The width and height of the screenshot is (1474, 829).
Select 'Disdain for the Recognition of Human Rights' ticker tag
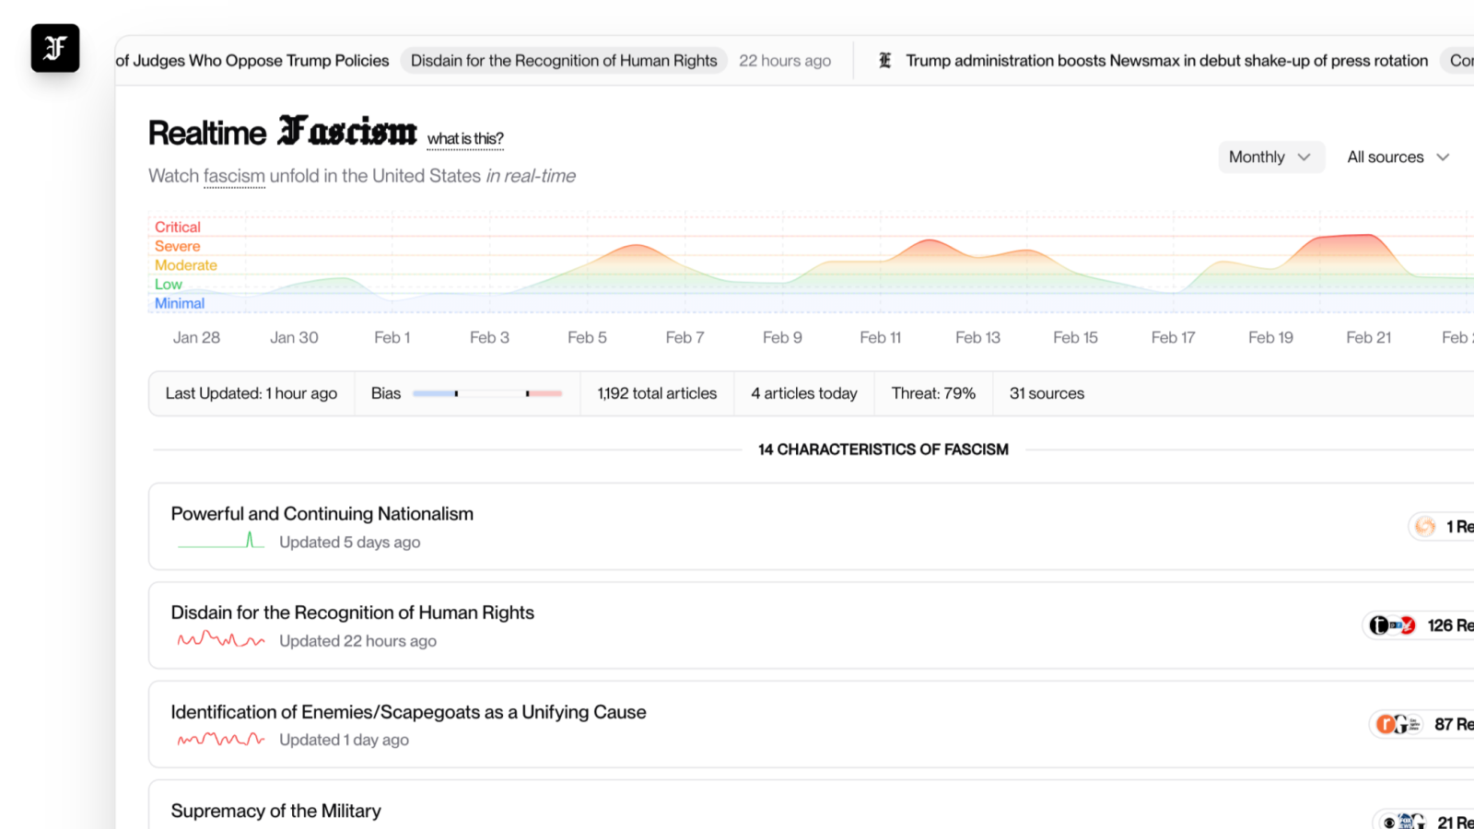pyautogui.click(x=564, y=61)
